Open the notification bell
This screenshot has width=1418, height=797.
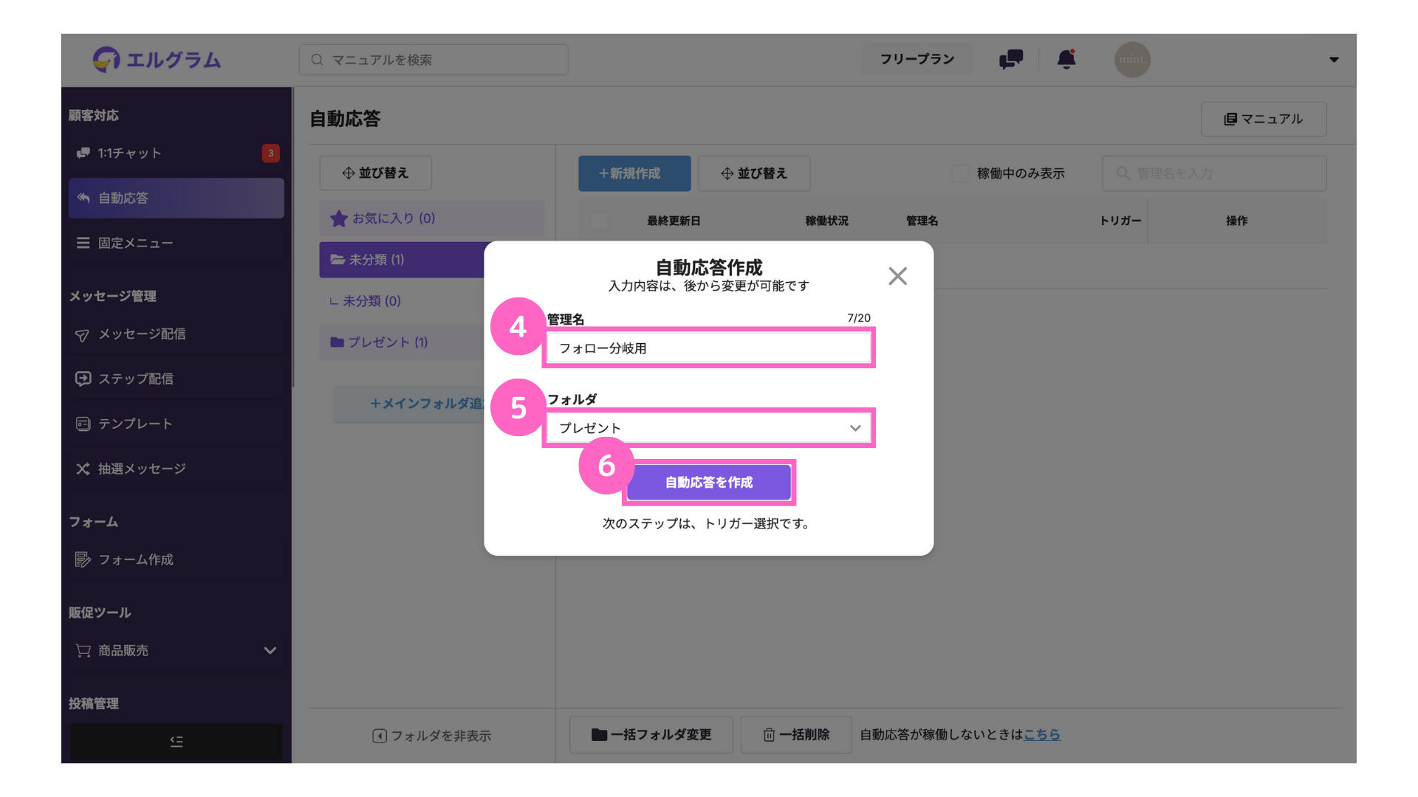tap(1066, 59)
